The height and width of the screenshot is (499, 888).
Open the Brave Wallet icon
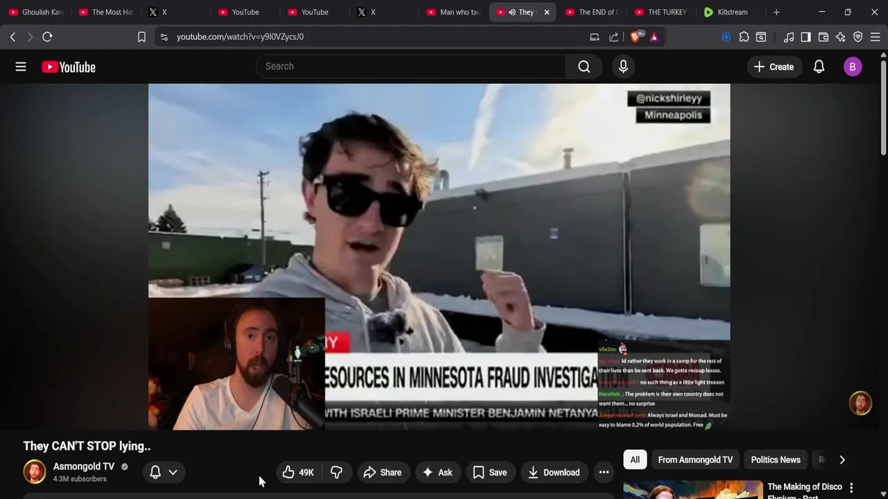click(x=823, y=37)
